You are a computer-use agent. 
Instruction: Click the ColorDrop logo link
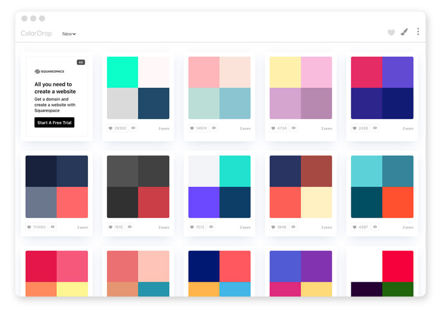[36, 34]
